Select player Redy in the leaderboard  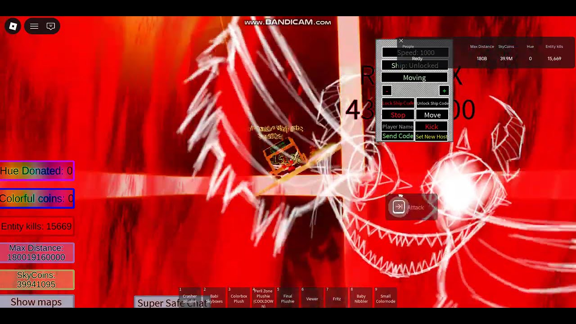417,58
